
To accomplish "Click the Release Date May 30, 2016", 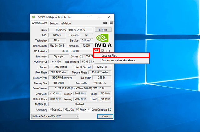I will point(57,46).
